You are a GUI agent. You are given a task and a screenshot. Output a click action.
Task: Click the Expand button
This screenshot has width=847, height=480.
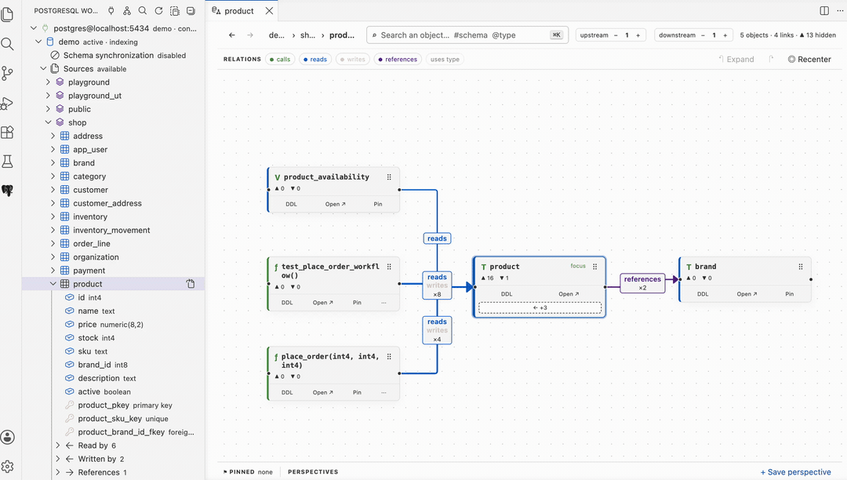pos(736,60)
